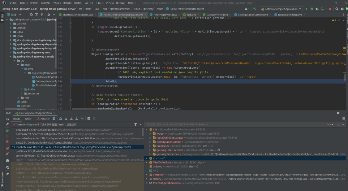The height and width of the screenshot is (191, 348).
Task: Click the editor warnings indicator showing 7
Action: 334,20
